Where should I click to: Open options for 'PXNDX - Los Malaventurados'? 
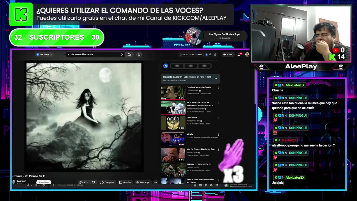click(218, 180)
